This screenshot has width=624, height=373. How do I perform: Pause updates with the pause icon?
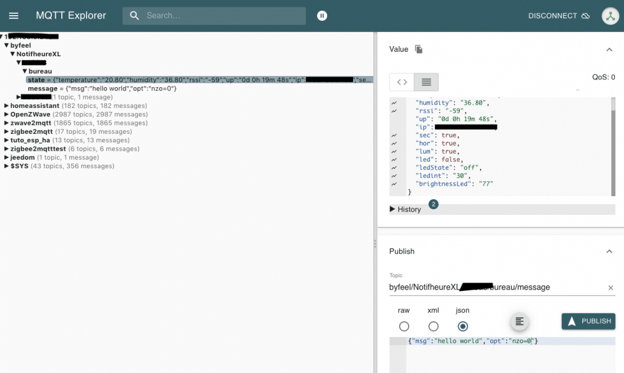[322, 16]
